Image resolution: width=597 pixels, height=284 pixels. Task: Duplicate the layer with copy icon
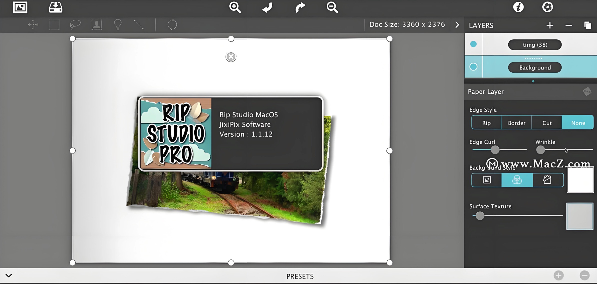click(x=588, y=25)
